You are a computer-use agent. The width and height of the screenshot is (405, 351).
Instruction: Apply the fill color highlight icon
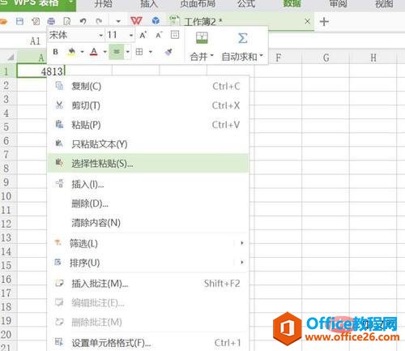pyautogui.click(x=71, y=52)
